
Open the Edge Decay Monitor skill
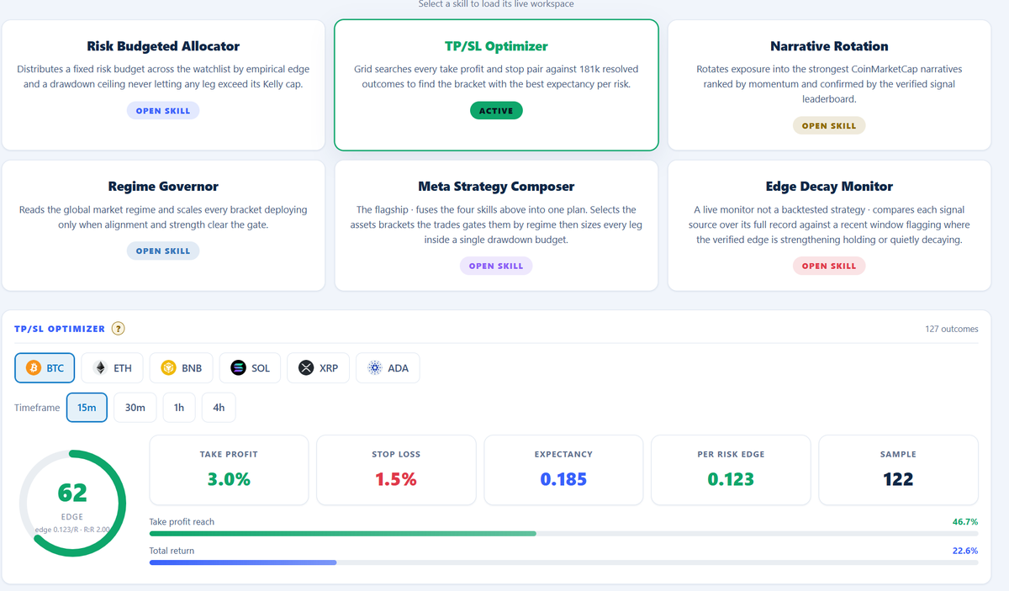[x=829, y=266]
